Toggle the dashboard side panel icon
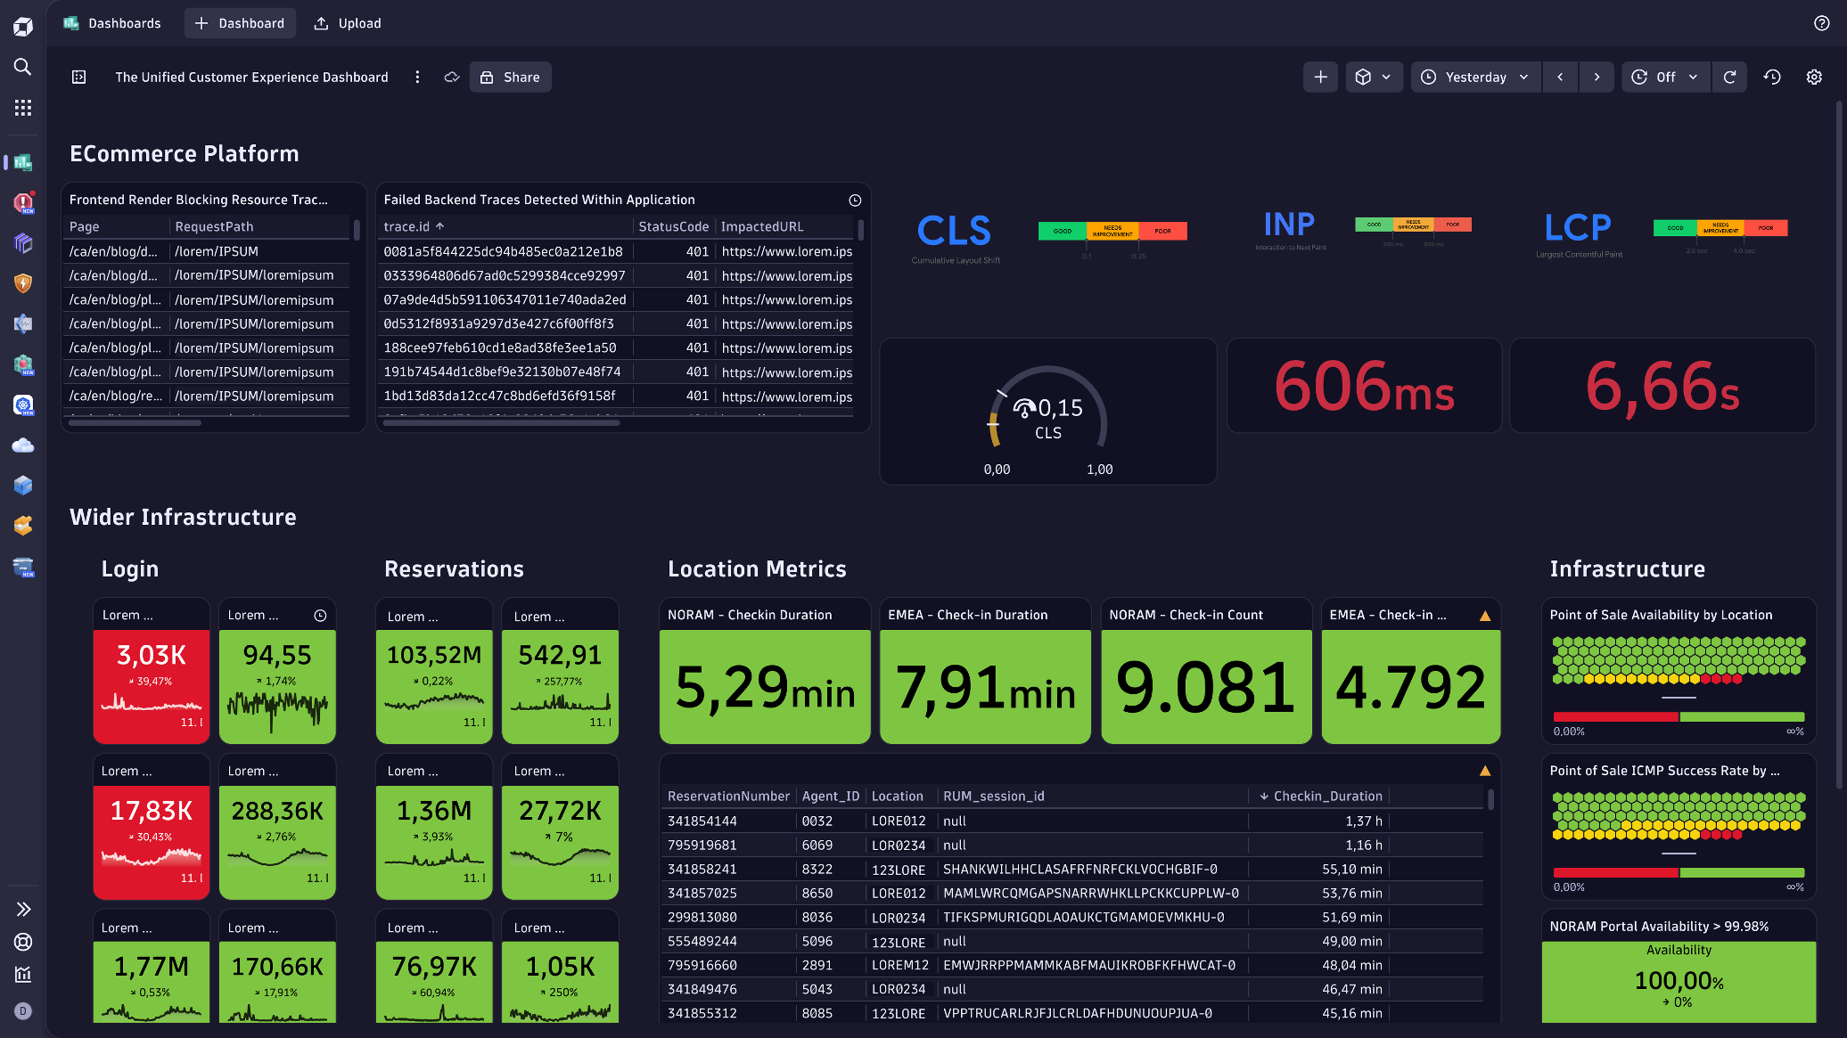1847x1038 pixels. 79,78
